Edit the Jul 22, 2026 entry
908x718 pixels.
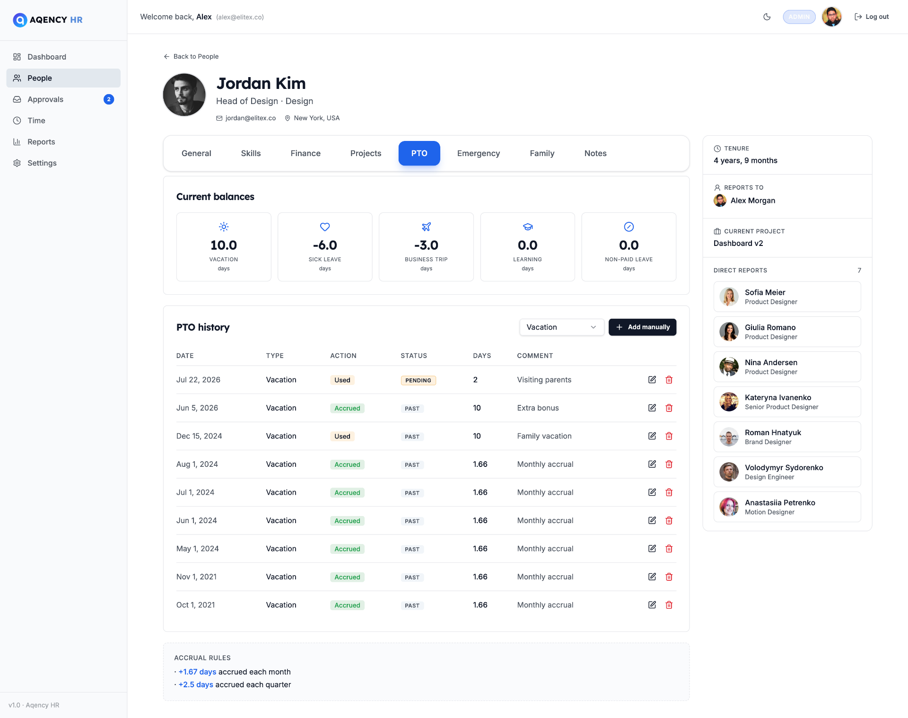[x=652, y=380]
